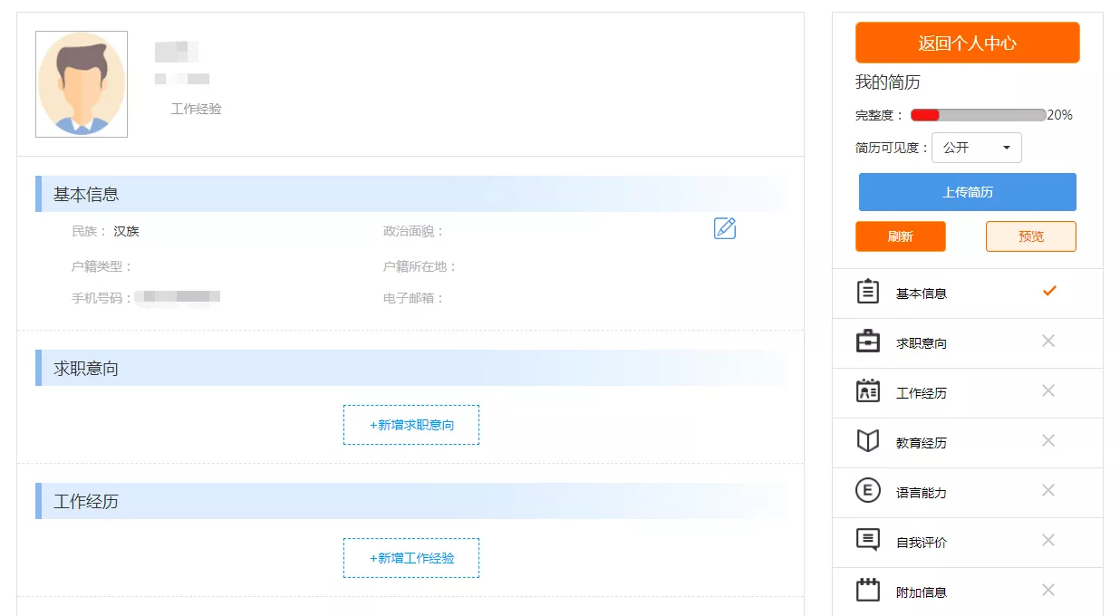Viewport: 1120px width, 616px height.
Task: Click the +新增工作经验 button
Action: [x=411, y=558]
